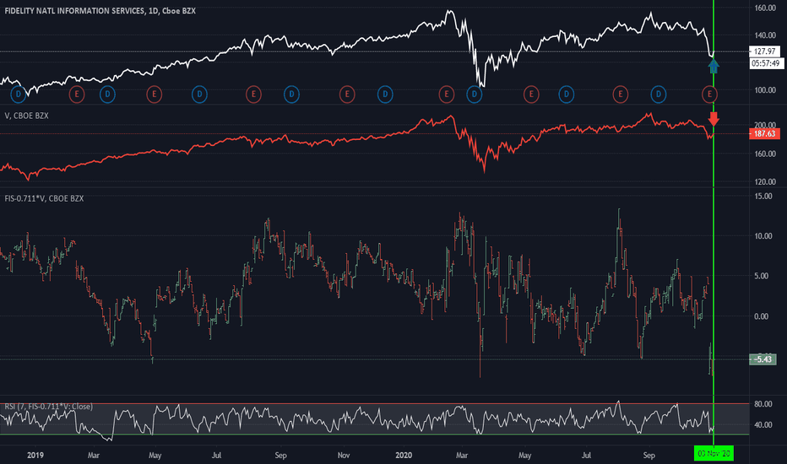Open the June 2019 dividend marker

tap(199, 94)
